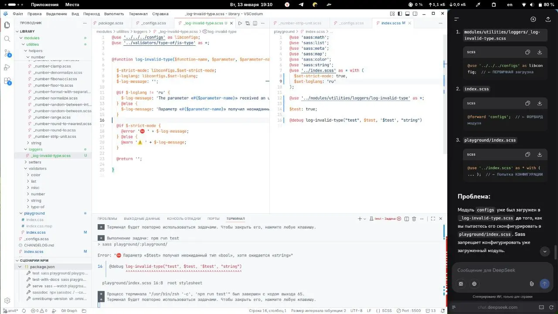558x314 pixels.
Task: Open the Run and Debug view
Action: click(x=7, y=67)
